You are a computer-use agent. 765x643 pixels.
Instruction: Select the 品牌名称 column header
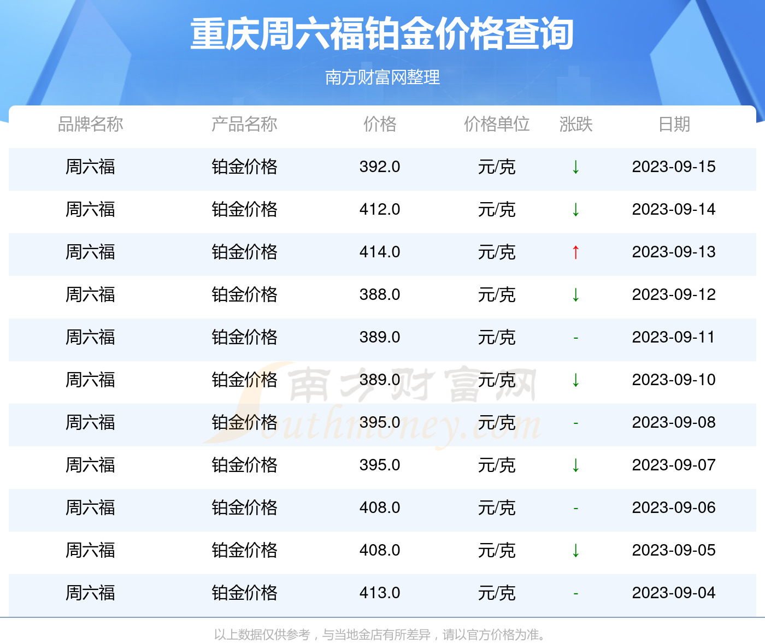point(90,124)
